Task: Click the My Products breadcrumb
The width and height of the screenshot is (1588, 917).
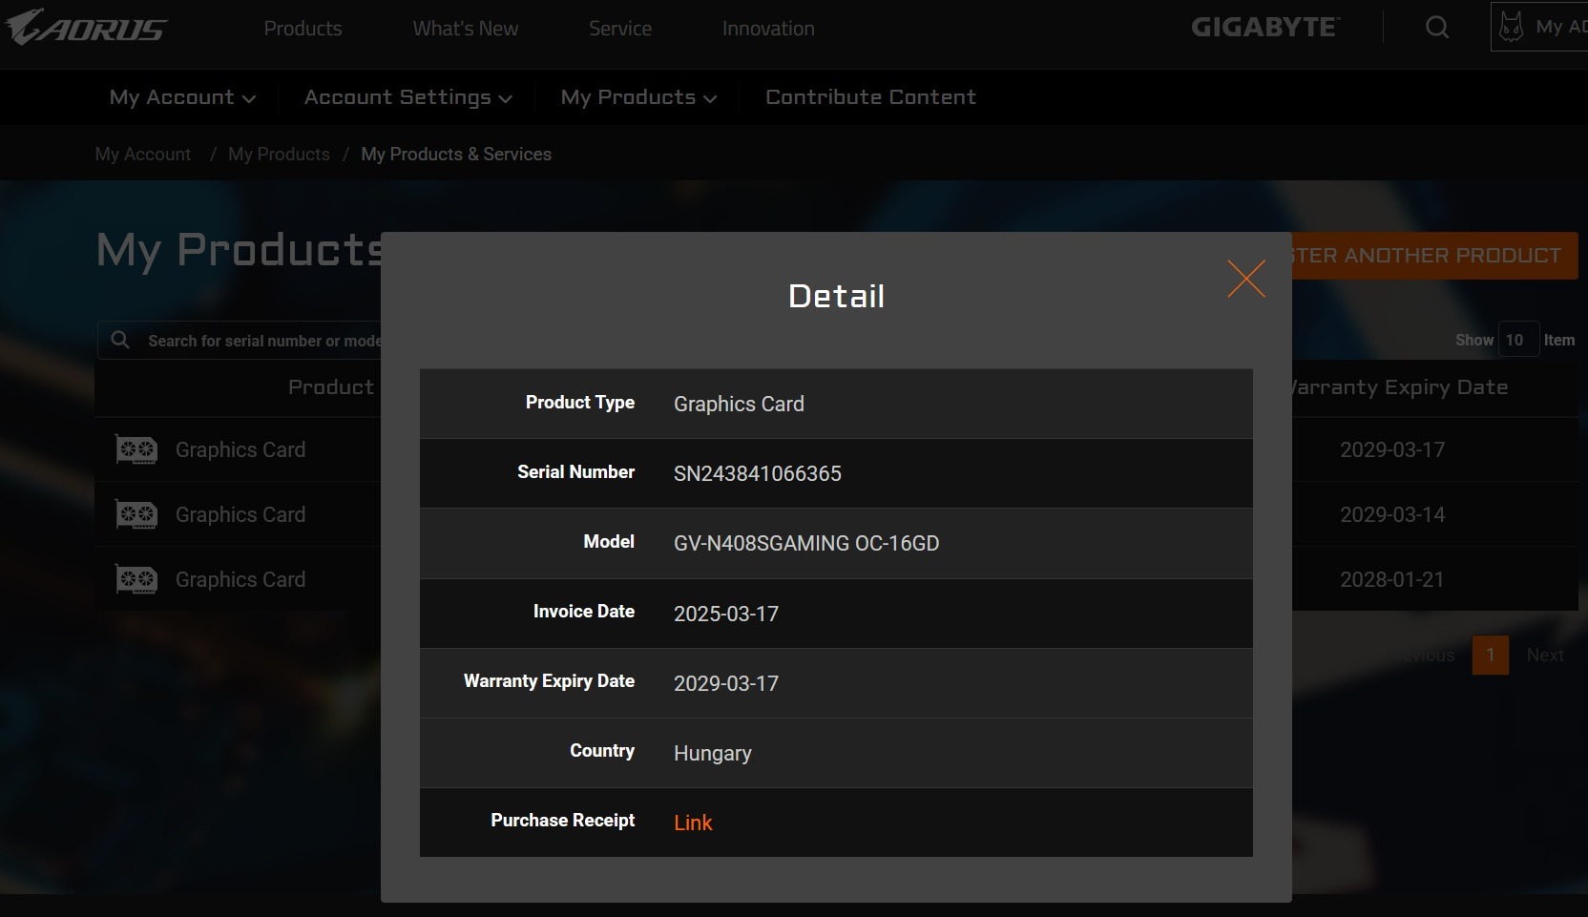Action: [279, 154]
